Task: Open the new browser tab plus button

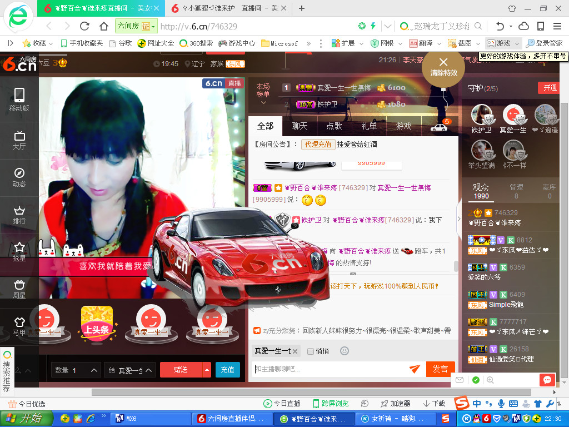Action: pyautogui.click(x=302, y=8)
